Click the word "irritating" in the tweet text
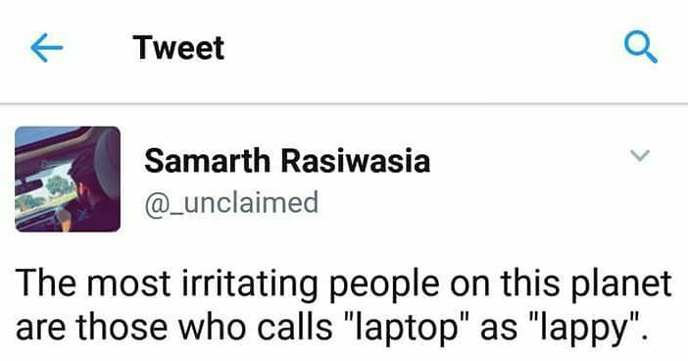Image resolution: width=688 pixels, height=361 pixels. (249, 284)
